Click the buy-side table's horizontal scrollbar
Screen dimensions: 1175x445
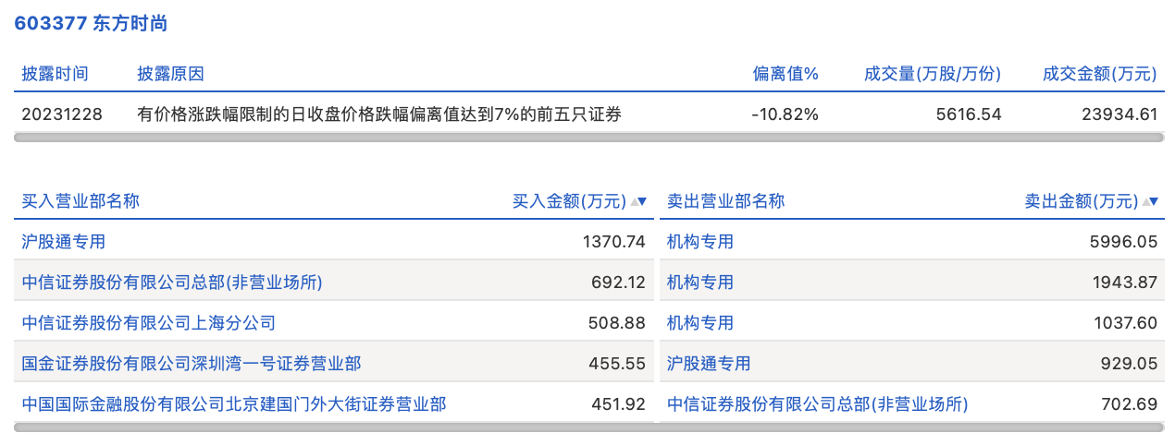click(x=334, y=427)
